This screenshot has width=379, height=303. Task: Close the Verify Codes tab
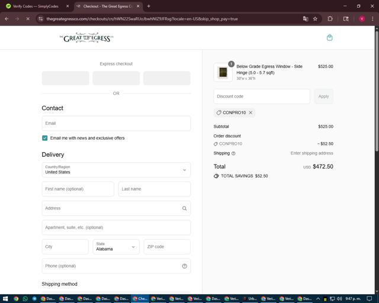pos(68,7)
